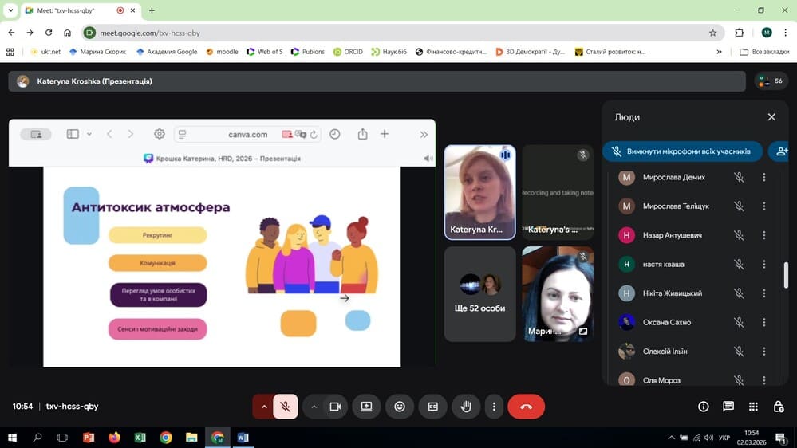Screen dimensions: 797x448
Task: Expand audio settings arrow beside the microphone
Action: click(x=263, y=407)
